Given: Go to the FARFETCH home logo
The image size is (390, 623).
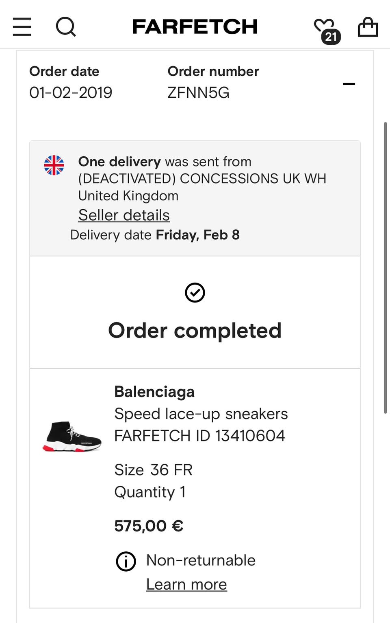Looking at the screenshot, I should (x=195, y=27).
